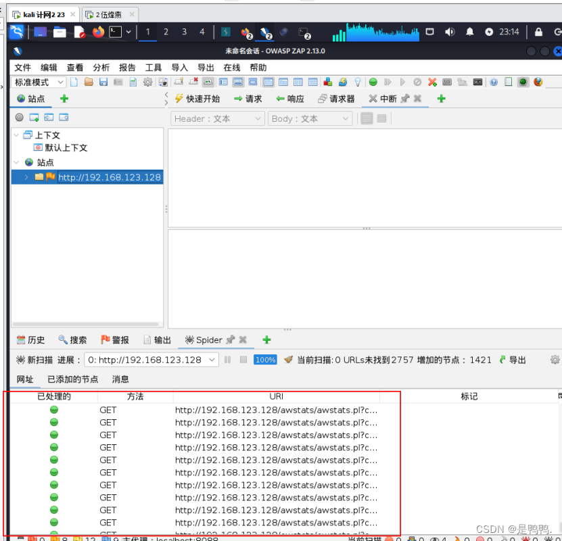Screen dimensions: 562x541
Task: Open the 已添加的节点 sub-tab
Action: coord(73,379)
